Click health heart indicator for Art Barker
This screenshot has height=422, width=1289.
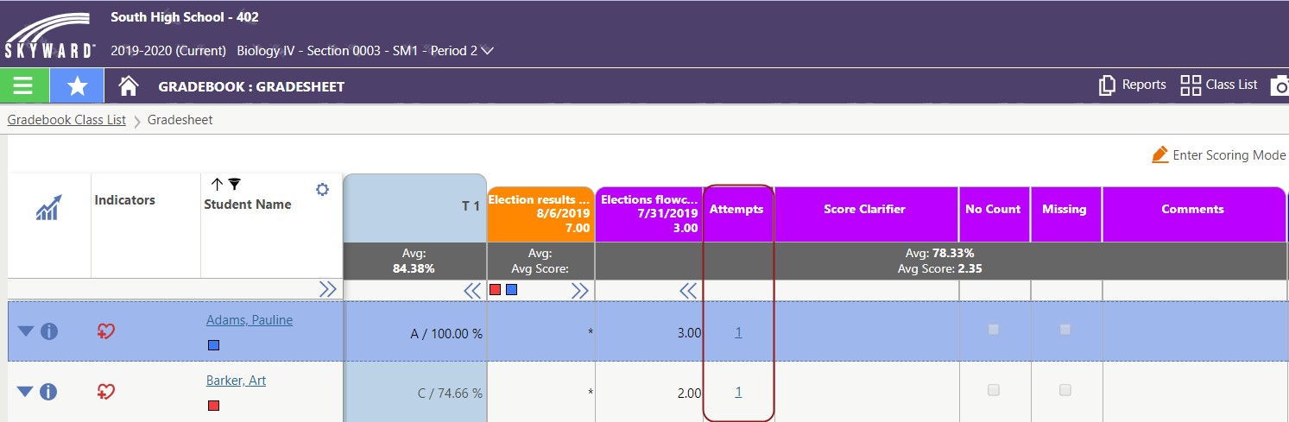click(106, 392)
